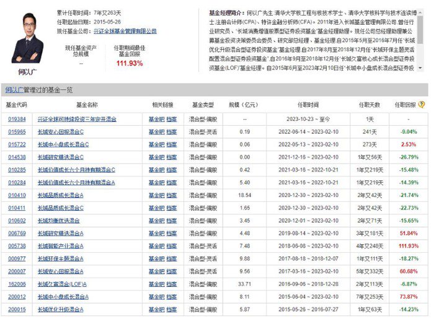Open fund code 010284
Viewport: 431px width, 321px height.
click(17, 183)
